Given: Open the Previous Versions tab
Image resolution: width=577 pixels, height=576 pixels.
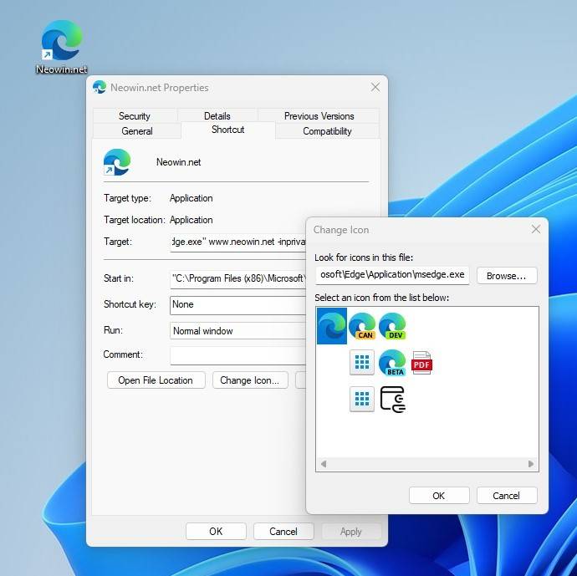Looking at the screenshot, I should (x=319, y=116).
